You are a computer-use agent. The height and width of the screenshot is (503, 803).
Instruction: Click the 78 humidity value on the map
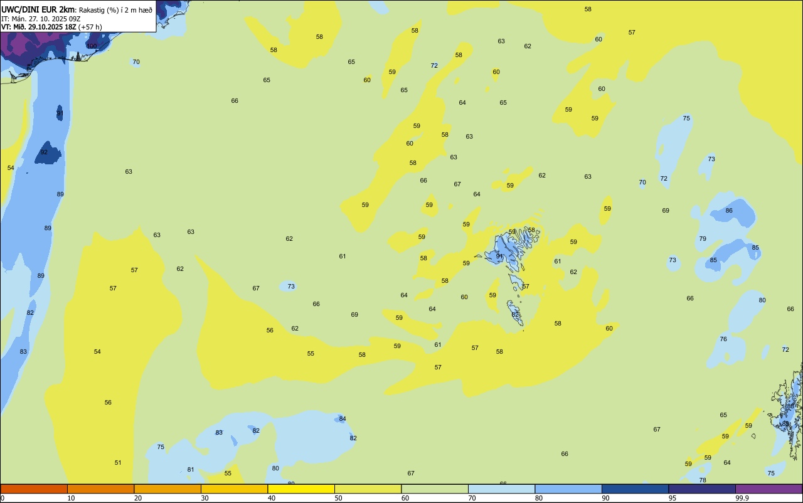click(703, 480)
